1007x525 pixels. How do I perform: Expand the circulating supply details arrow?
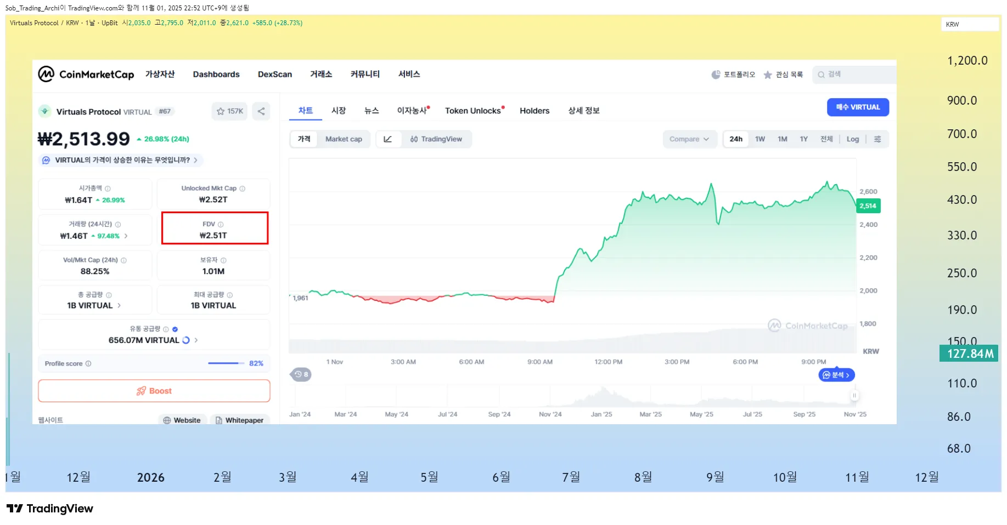(x=196, y=340)
